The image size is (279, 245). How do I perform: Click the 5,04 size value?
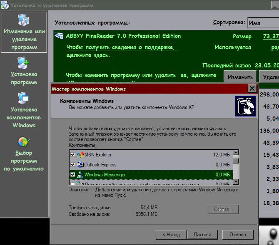[x=273, y=119]
